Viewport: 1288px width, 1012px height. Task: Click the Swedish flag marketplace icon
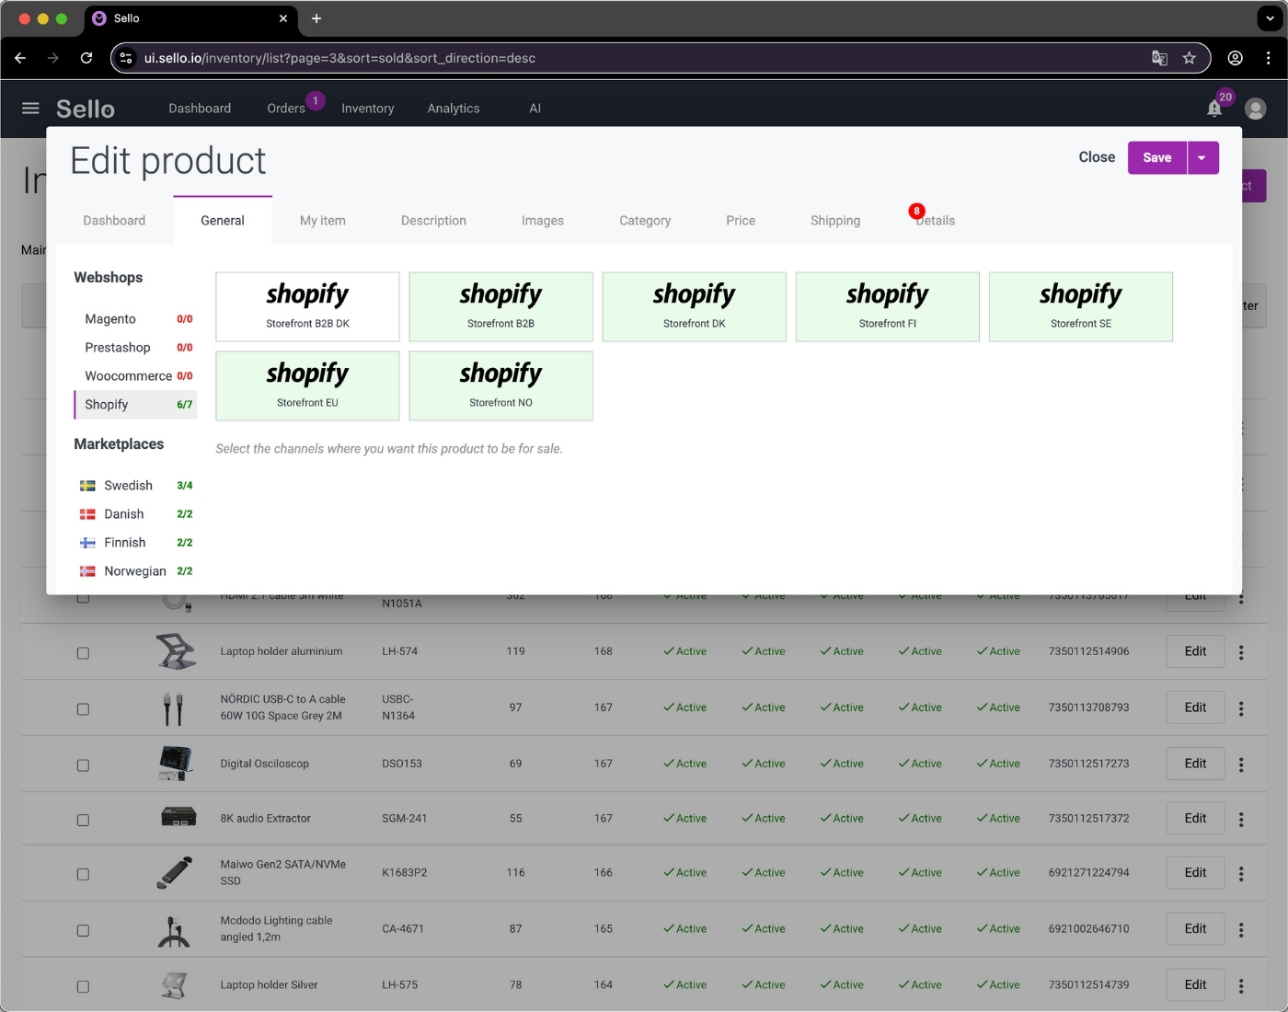[x=87, y=485]
